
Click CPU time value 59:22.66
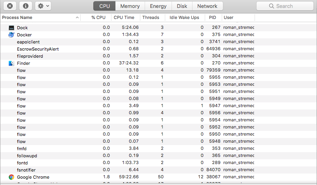129,177
